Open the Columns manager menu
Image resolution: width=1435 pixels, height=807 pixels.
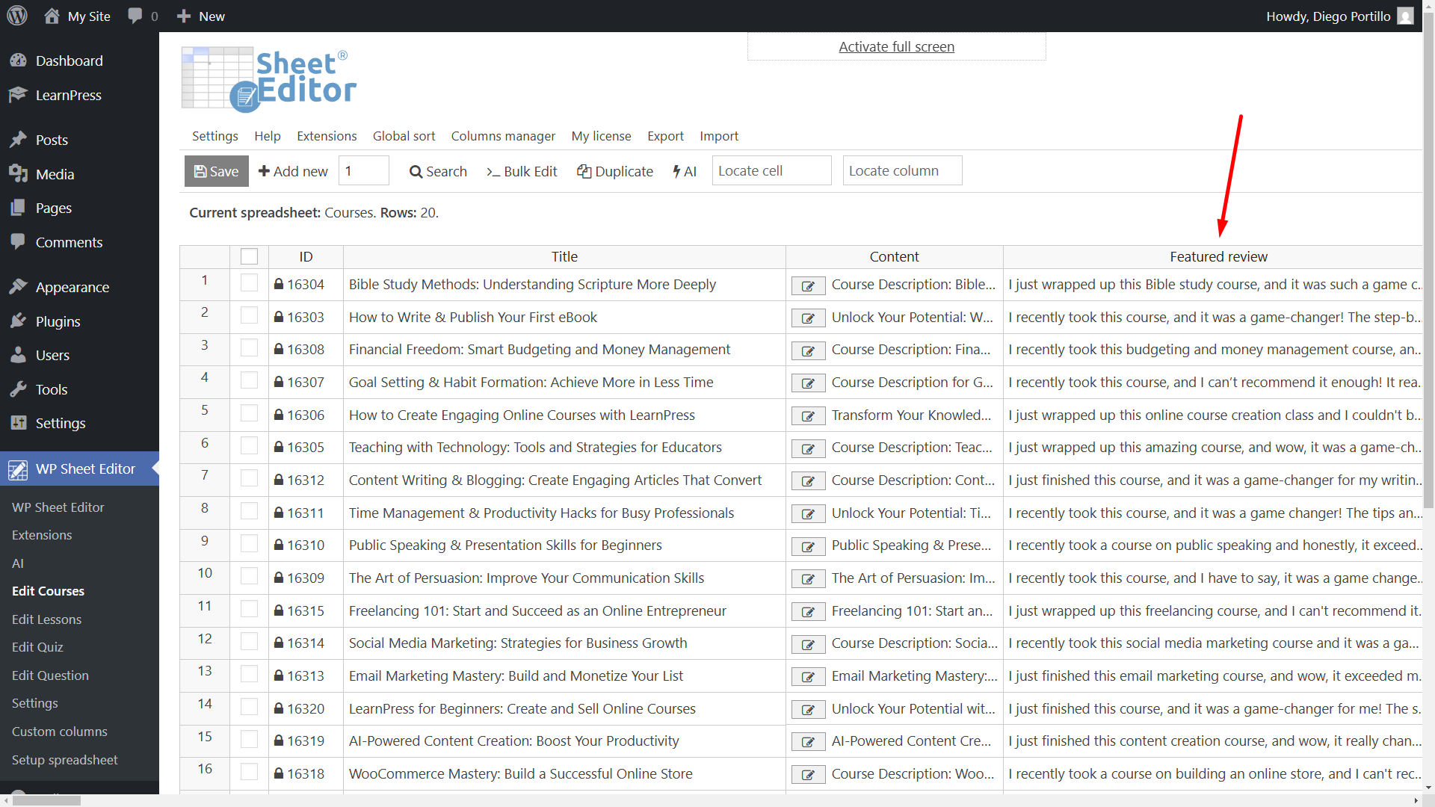[x=503, y=136]
